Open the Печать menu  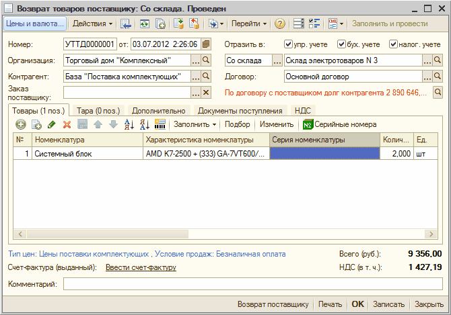[331, 304]
